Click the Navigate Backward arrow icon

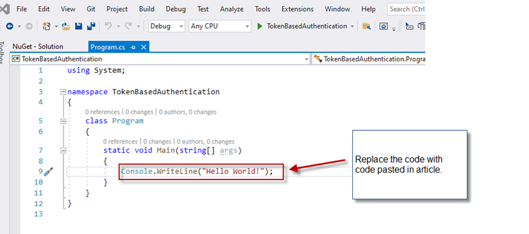pos(9,26)
